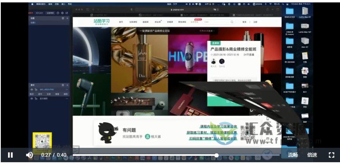Delete source using 素材 panel trash icon
Viewport: 340px width, 163px height.
click(63, 85)
